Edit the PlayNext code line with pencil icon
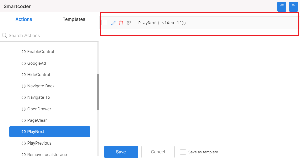 point(114,23)
